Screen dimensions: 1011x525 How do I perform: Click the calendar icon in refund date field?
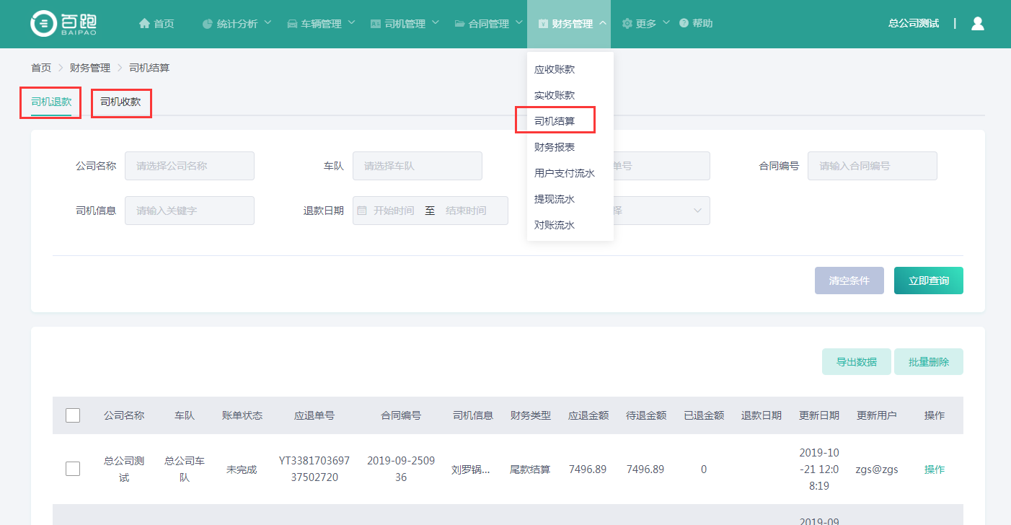click(362, 211)
